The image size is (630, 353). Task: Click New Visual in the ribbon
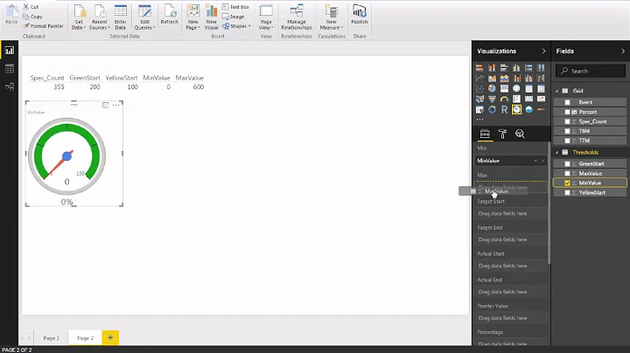click(x=212, y=17)
